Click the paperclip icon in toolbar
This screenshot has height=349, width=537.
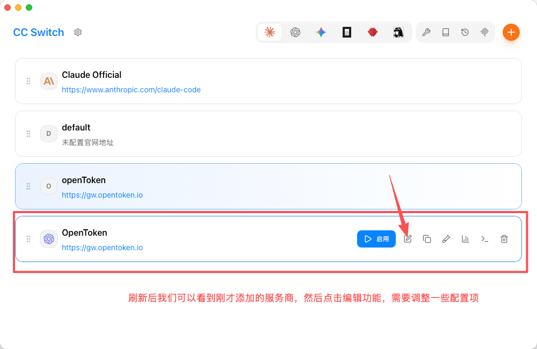[484, 32]
